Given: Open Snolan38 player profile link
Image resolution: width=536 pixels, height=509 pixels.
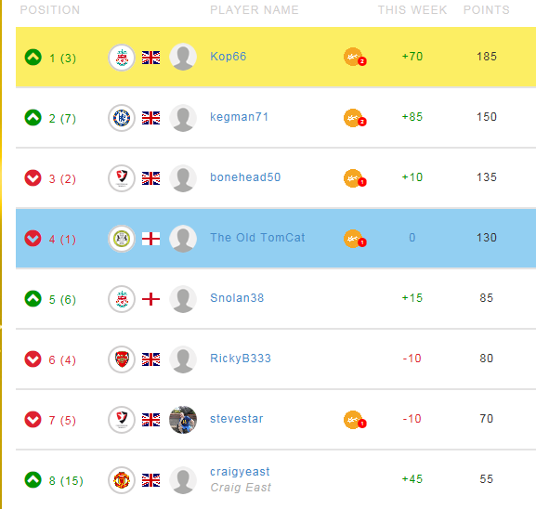Looking at the screenshot, I should pyautogui.click(x=237, y=298).
